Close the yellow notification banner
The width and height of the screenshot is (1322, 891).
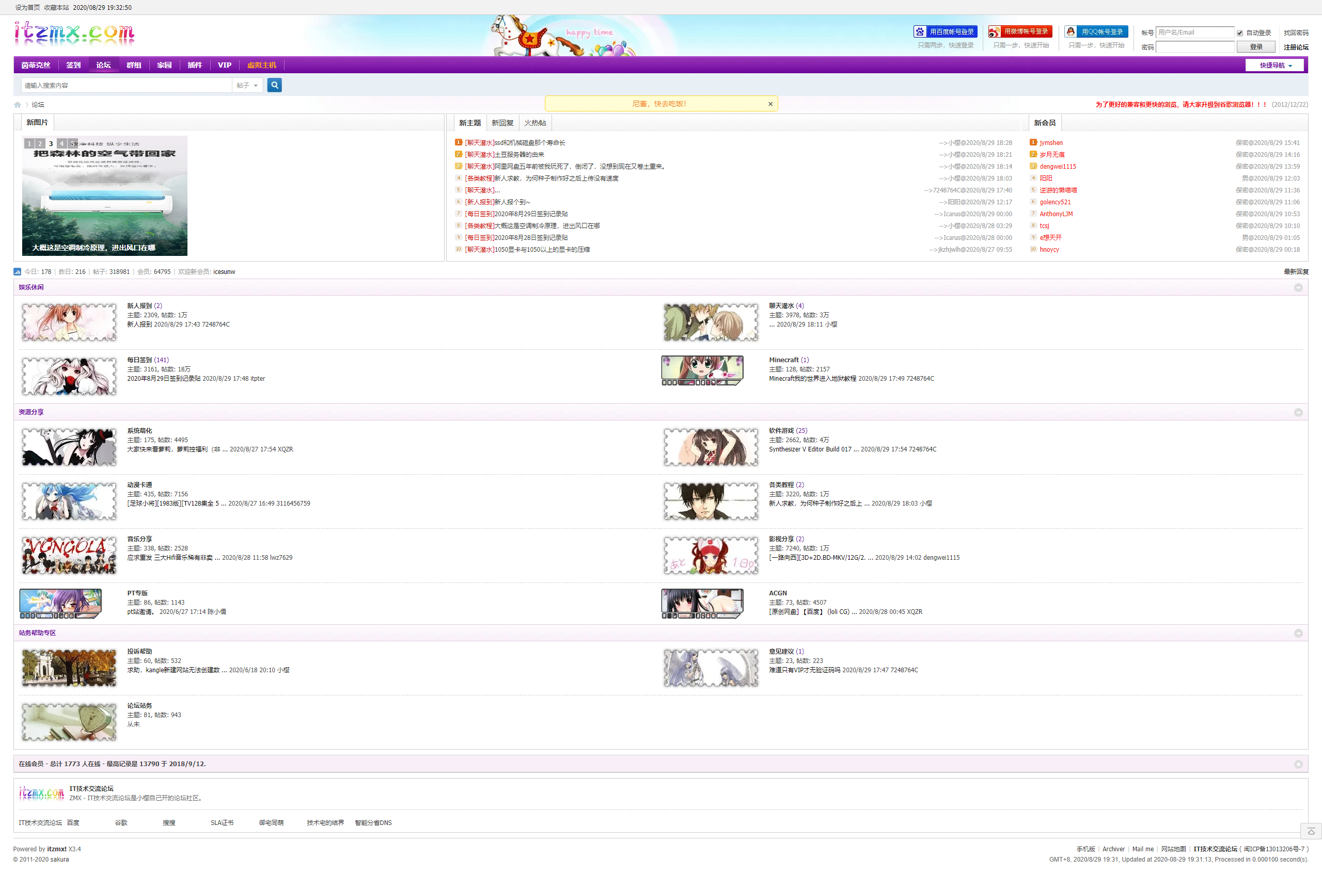click(x=770, y=104)
